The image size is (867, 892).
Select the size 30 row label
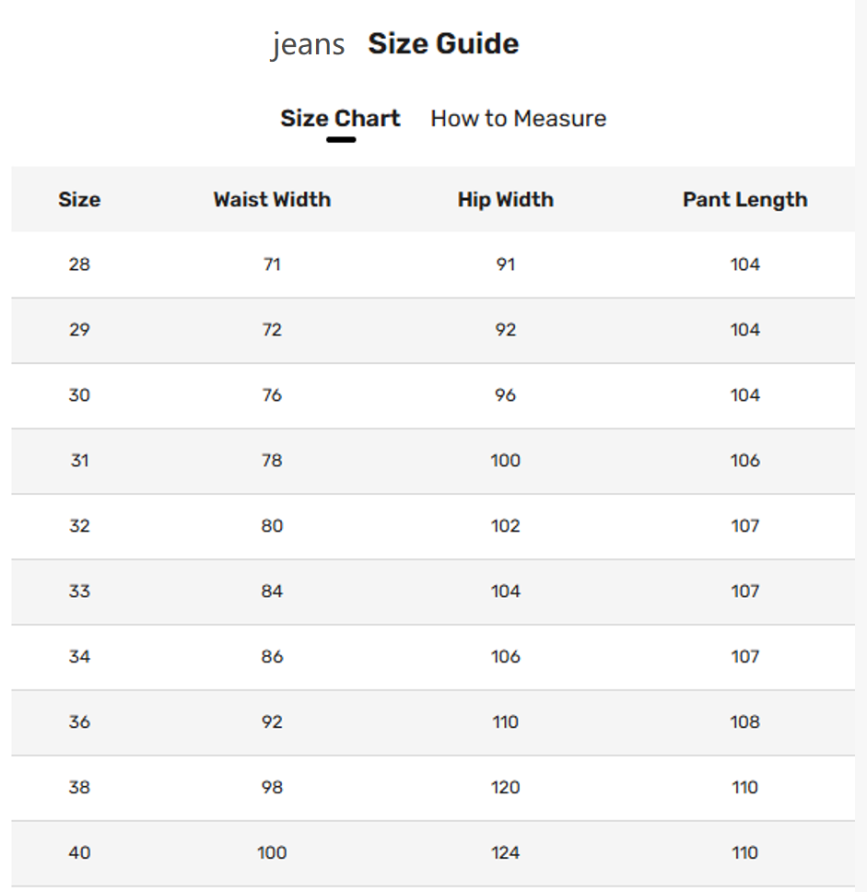tap(79, 395)
